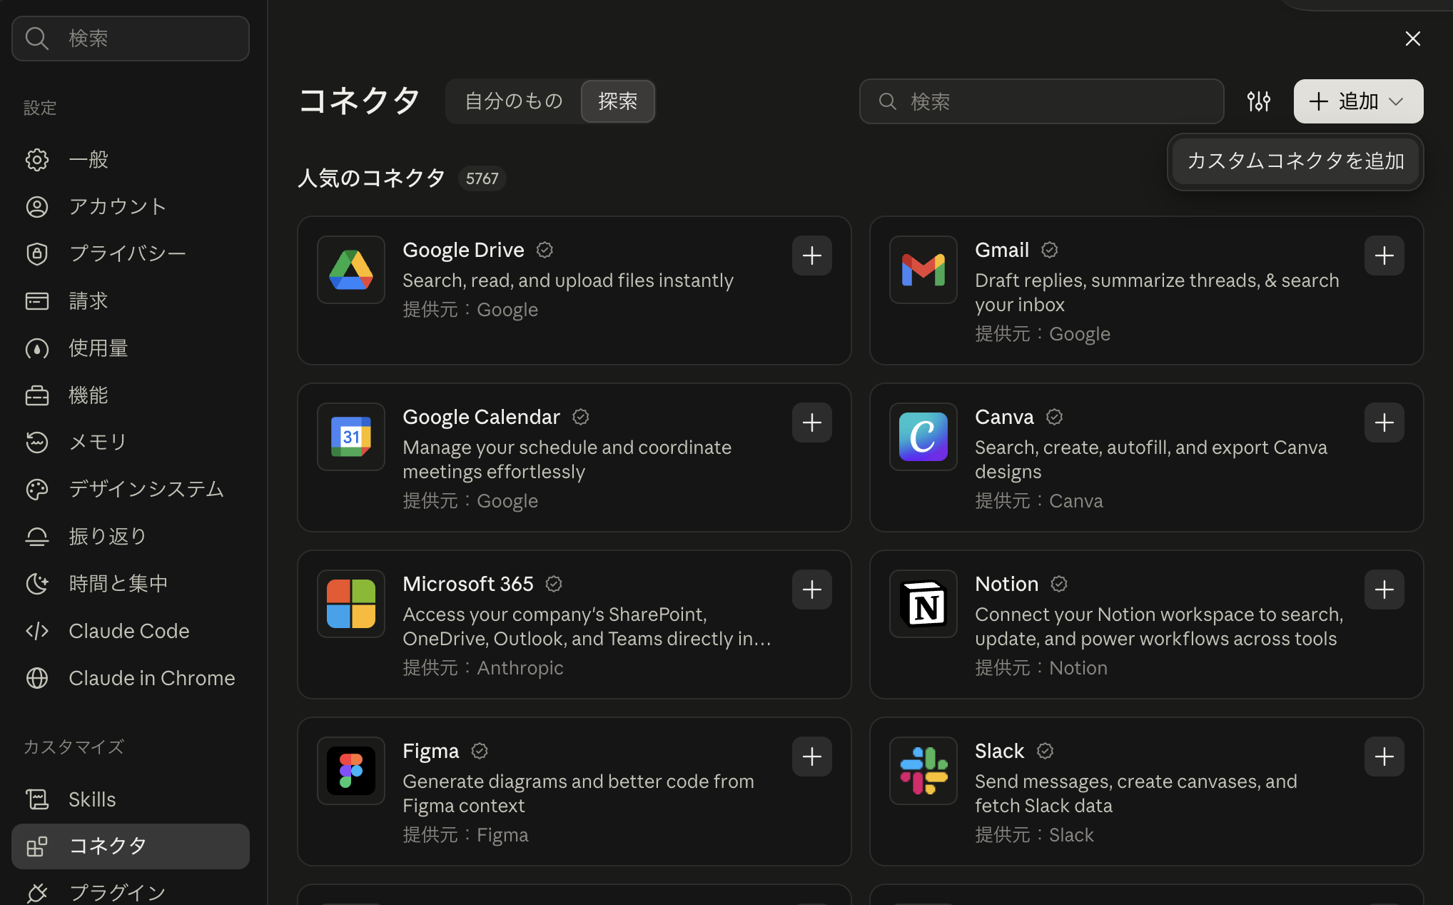1453x905 pixels.
Task: Click the Slack logo icon
Action: click(923, 771)
